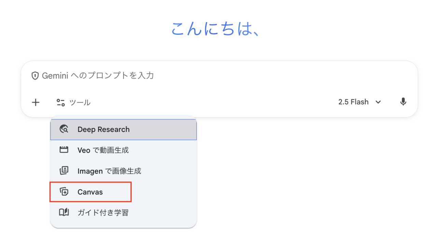437x247 pixels.
Task: Open the 2.5 Flash model selector
Action: (353, 102)
